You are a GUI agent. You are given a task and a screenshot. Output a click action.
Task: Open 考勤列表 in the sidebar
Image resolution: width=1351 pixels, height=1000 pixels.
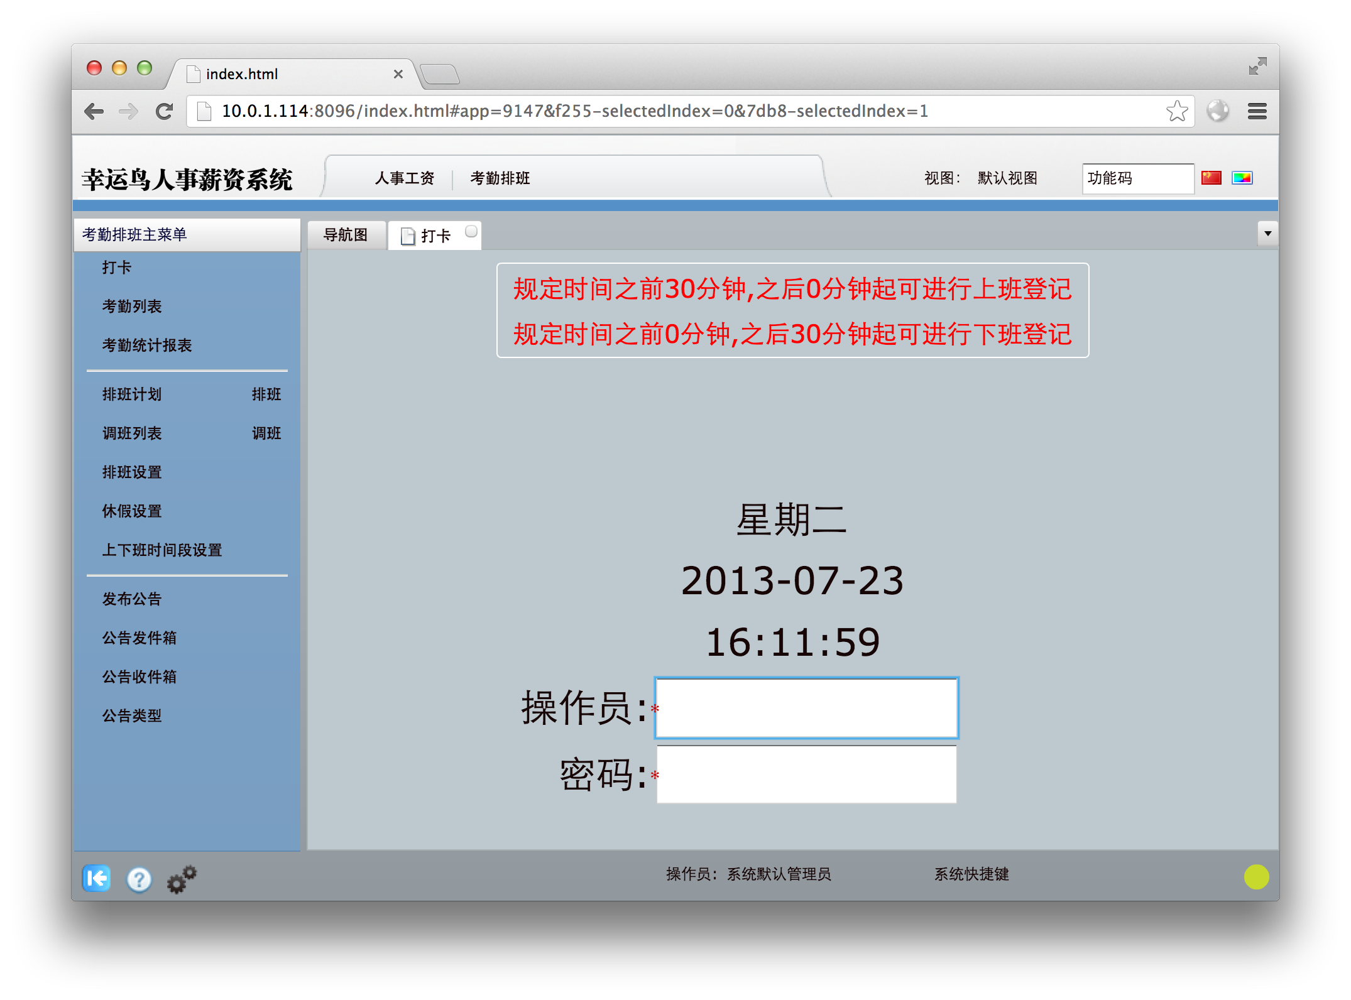click(x=132, y=307)
